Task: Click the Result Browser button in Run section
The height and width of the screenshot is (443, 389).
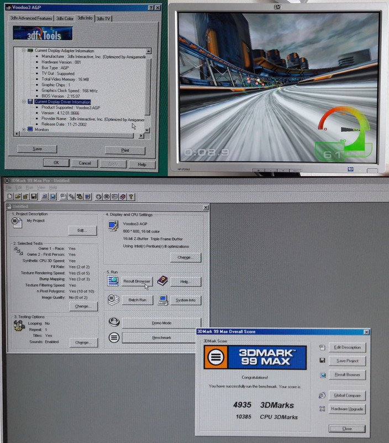Action: [137, 281]
